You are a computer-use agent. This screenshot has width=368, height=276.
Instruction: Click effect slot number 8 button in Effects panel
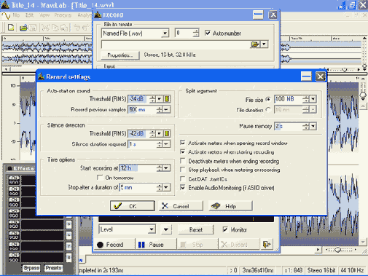pyautogui.click(x=69, y=257)
